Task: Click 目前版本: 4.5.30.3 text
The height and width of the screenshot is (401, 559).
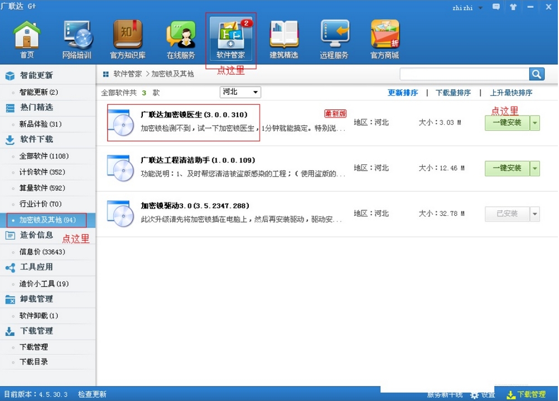Action: point(36,394)
